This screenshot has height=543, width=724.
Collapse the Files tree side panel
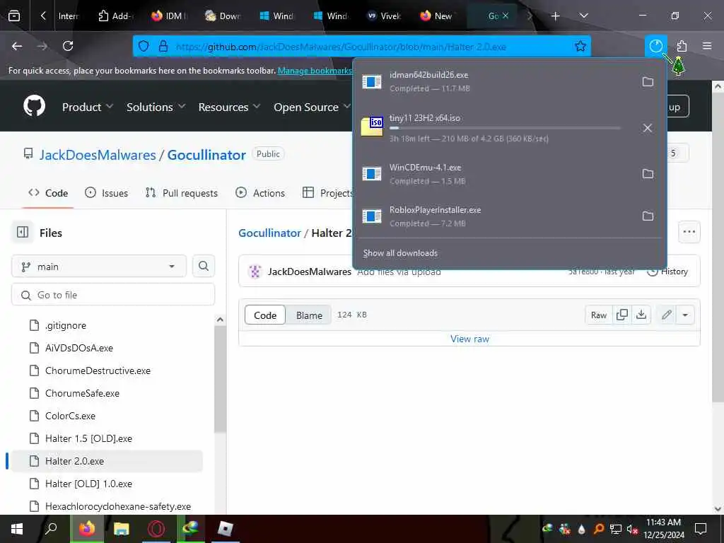[x=23, y=232]
